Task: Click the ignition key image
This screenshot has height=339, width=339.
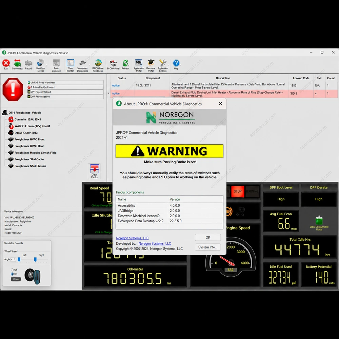Action: [x=33, y=276]
